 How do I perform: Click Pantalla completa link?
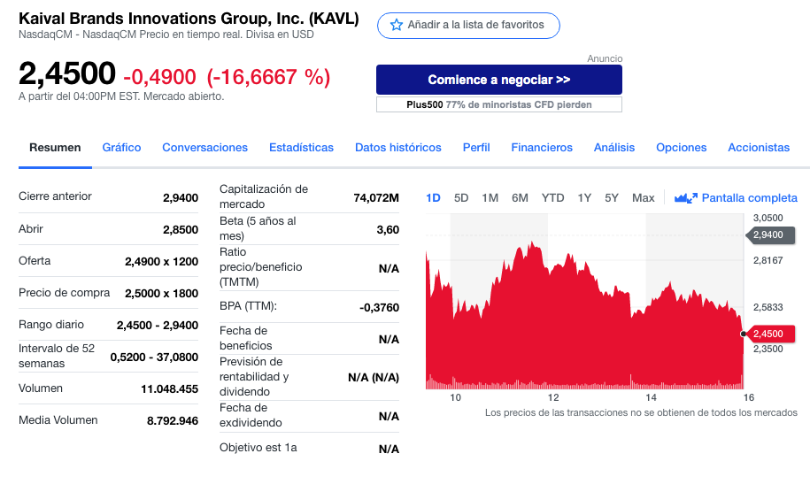point(750,197)
